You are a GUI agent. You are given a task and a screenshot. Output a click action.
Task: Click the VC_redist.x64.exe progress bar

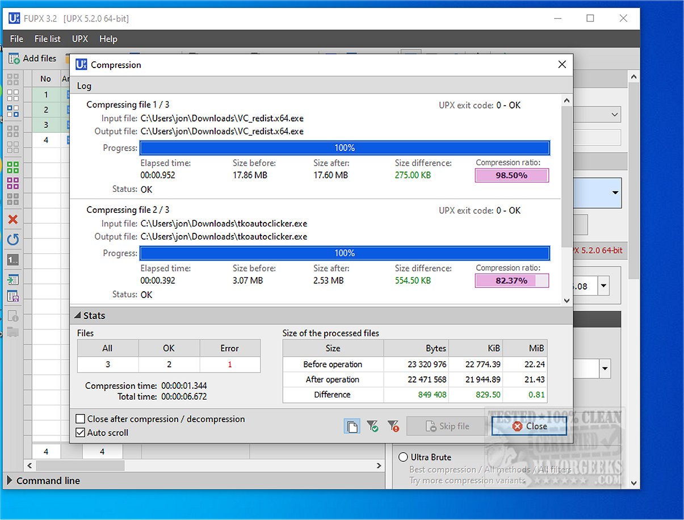(x=345, y=148)
